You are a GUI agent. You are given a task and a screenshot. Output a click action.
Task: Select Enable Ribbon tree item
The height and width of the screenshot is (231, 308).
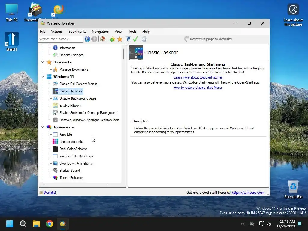click(70, 106)
